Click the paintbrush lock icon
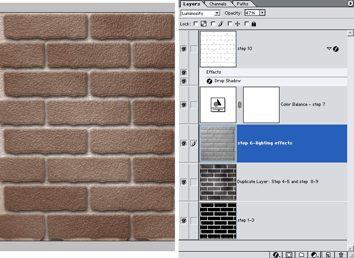The width and height of the screenshot is (354, 258). coord(221,24)
